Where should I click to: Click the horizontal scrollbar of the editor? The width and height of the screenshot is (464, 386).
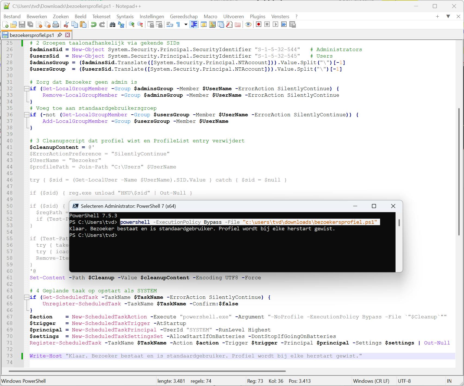[x=147, y=371]
